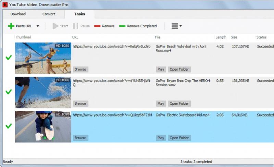Open the Beach Volleyball thumbnail

pyautogui.click(x=43, y=58)
